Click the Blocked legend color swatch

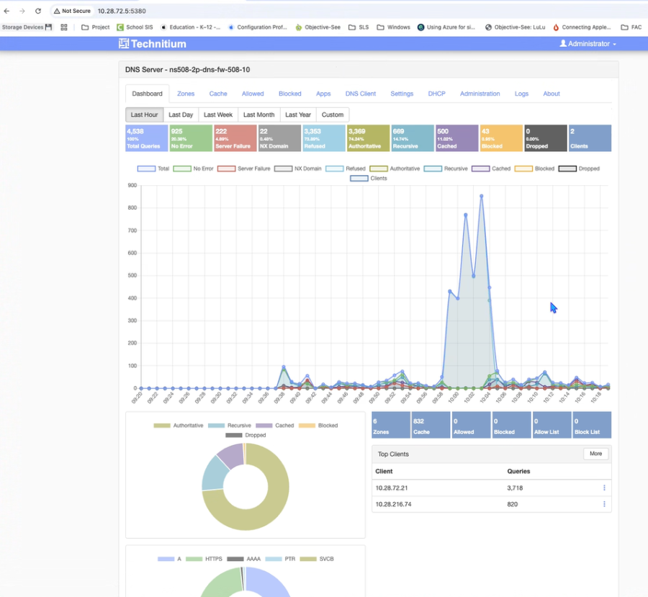coord(523,169)
